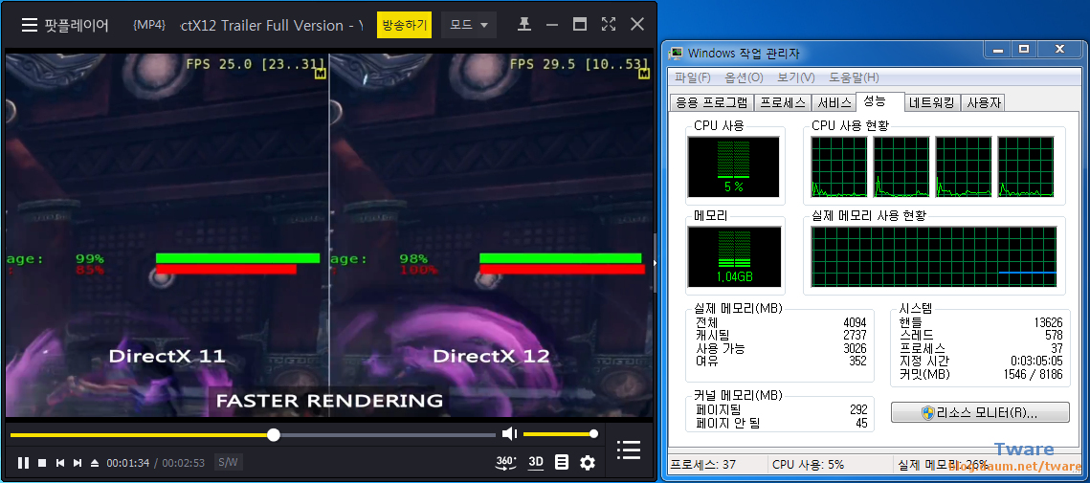Open 파일(F) menu in Task Manager
The image size is (1090, 483).
pos(692,77)
